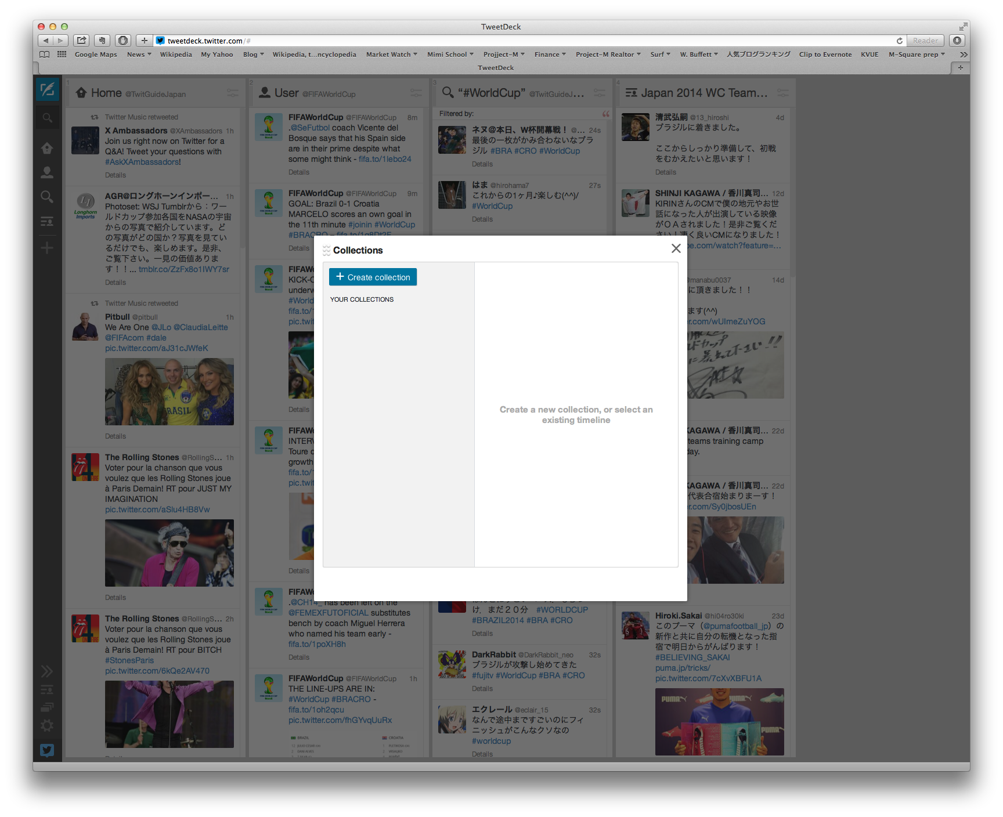Open #WorldCup search column settings icon
The height and width of the screenshot is (817, 1003).
point(599,93)
